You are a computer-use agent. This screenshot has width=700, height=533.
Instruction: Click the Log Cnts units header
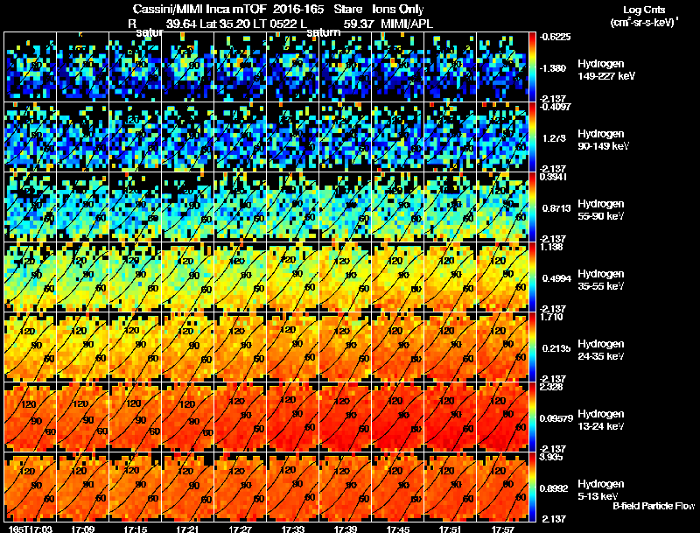[x=644, y=16]
